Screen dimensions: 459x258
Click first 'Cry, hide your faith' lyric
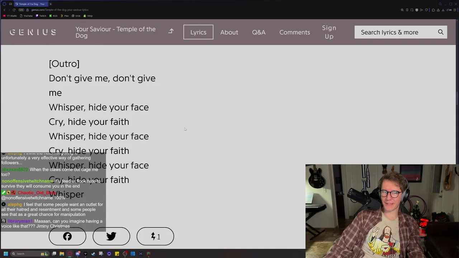(89, 122)
